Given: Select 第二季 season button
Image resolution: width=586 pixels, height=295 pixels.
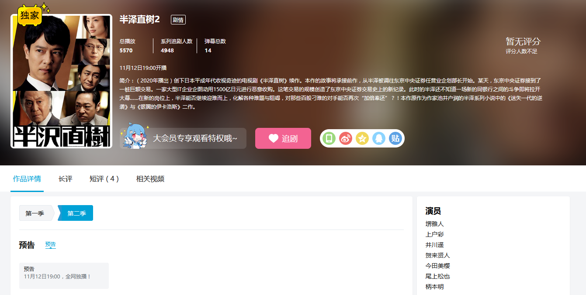Looking at the screenshot, I should tap(76, 213).
